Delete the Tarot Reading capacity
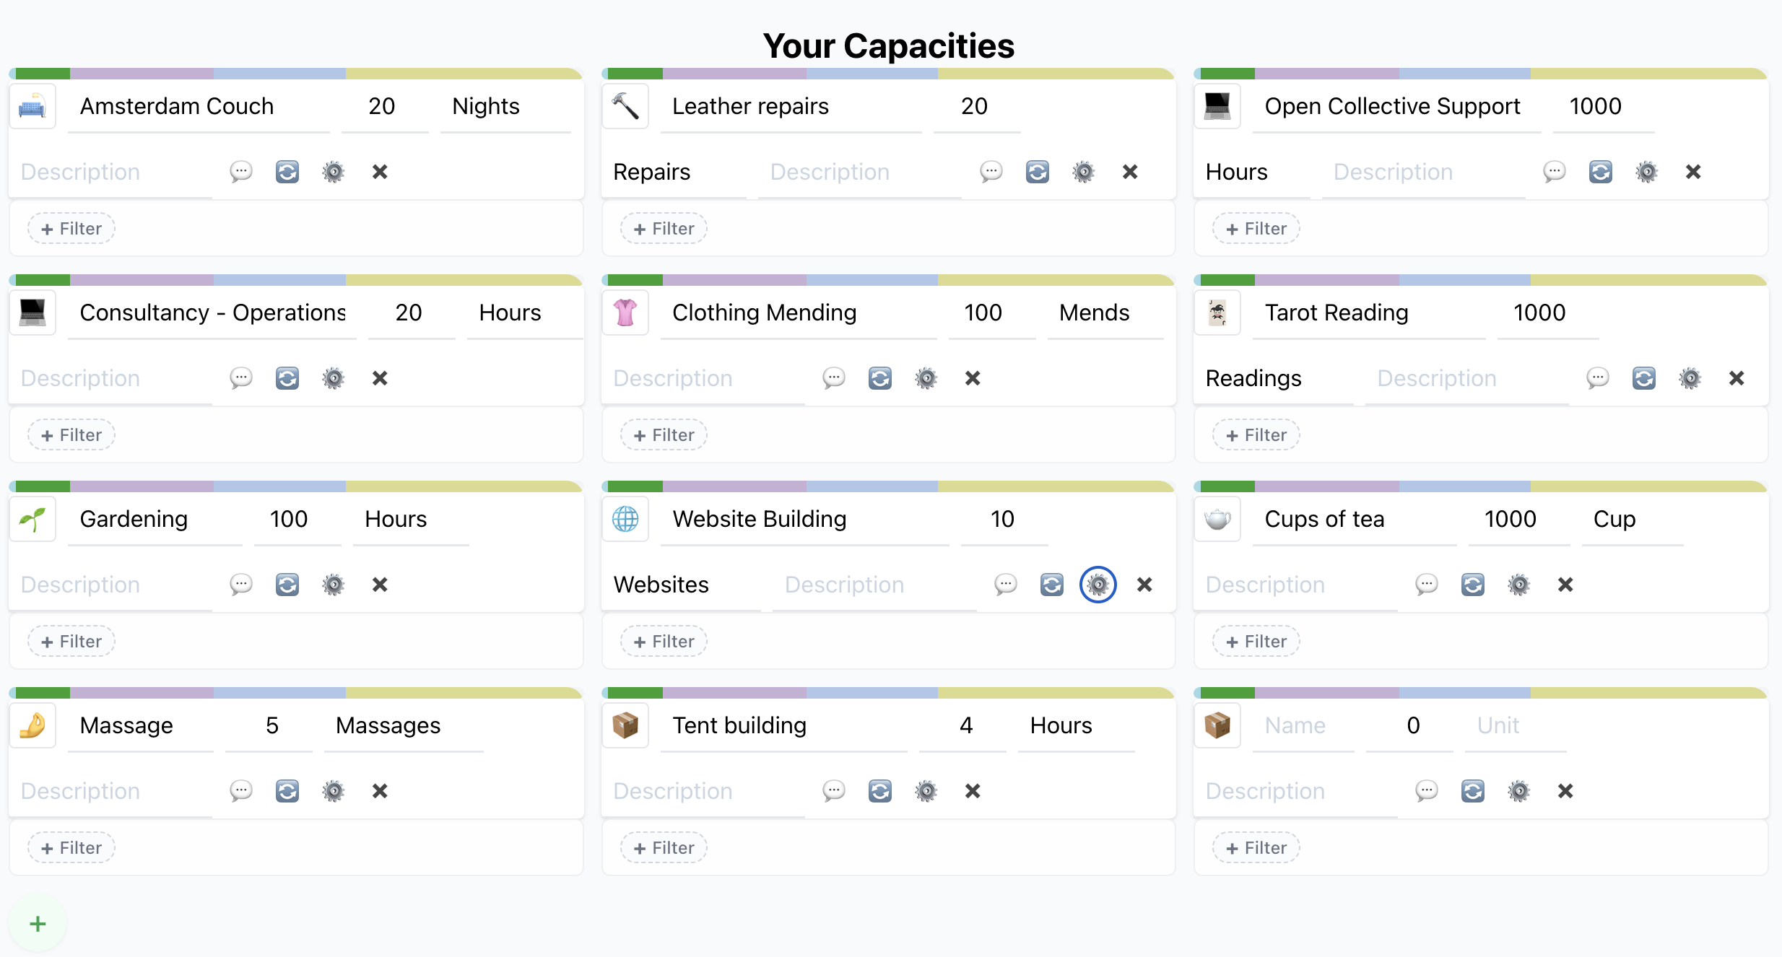The image size is (1782, 957). 1736,378
